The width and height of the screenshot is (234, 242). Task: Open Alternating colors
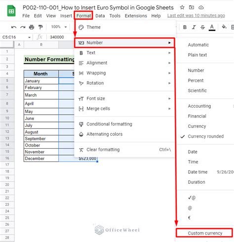click(x=124, y=134)
